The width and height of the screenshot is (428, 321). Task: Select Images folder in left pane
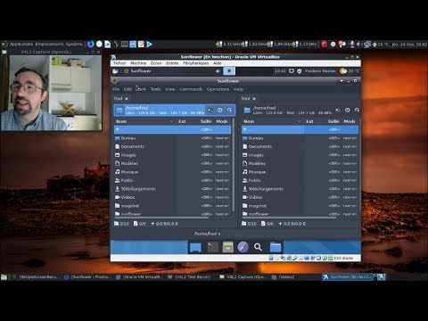pos(172,155)
